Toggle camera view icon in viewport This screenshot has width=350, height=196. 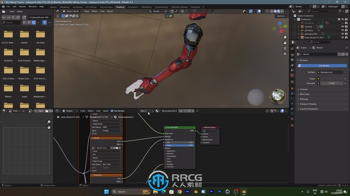pos(285,48)
